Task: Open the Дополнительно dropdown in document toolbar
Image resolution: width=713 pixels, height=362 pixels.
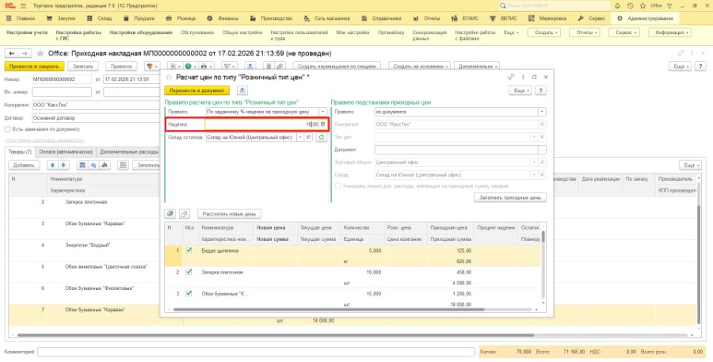Action: [x=477, y=67]
